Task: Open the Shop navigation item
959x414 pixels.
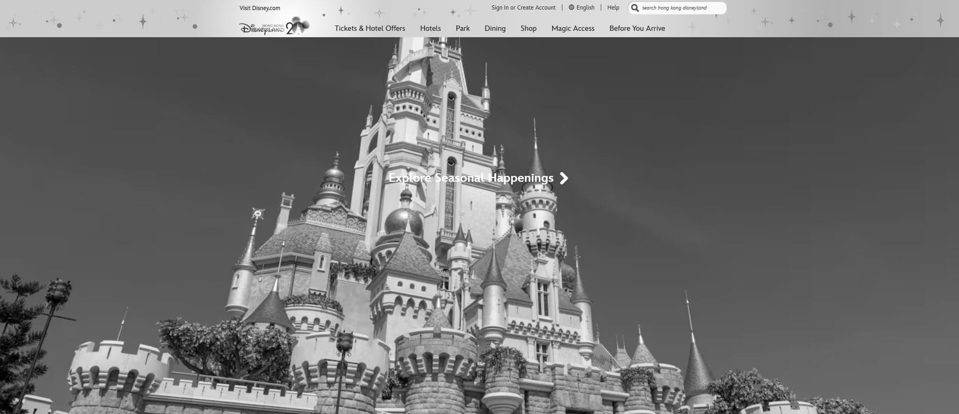Action: click(x=528, y=28)
